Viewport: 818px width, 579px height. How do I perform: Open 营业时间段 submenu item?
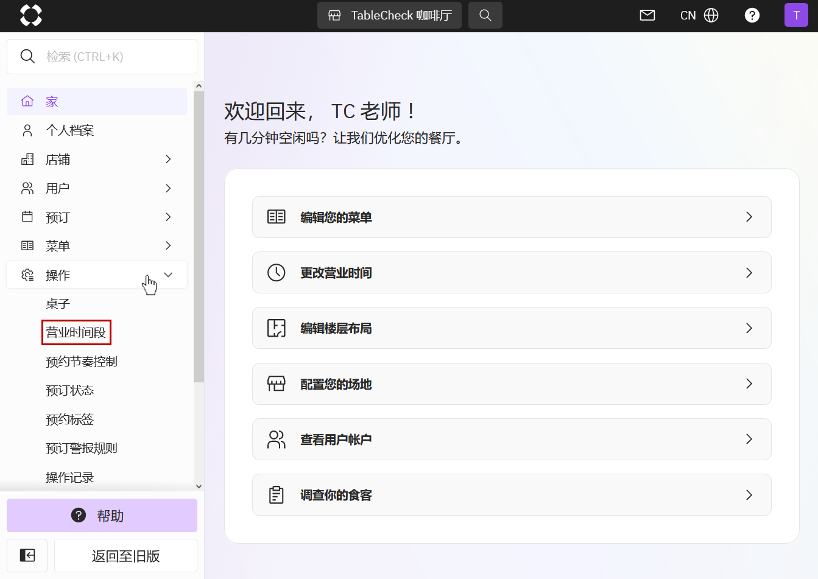click(76, 332)
